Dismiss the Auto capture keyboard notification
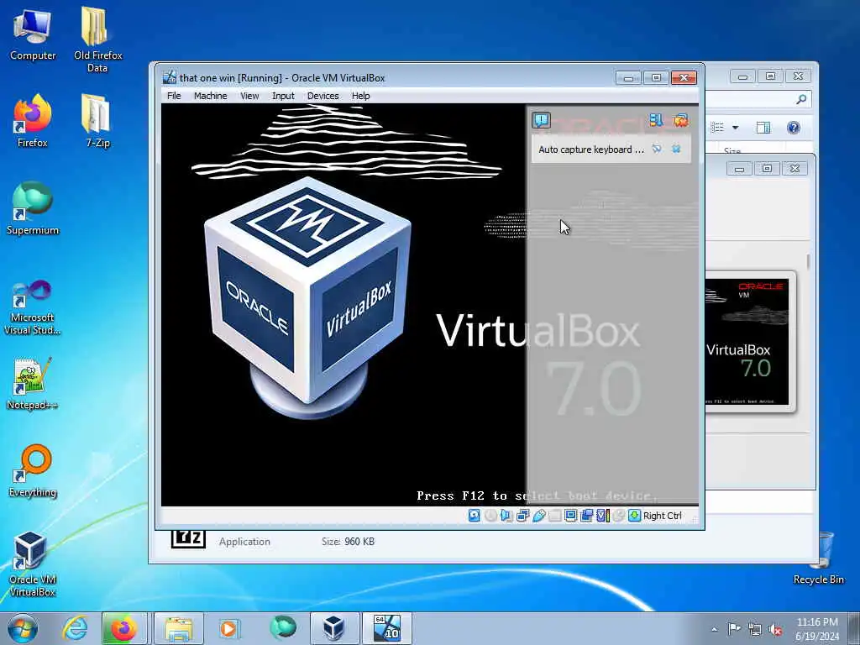The height and width of the screenshot is (645, 860). [676, 149]
